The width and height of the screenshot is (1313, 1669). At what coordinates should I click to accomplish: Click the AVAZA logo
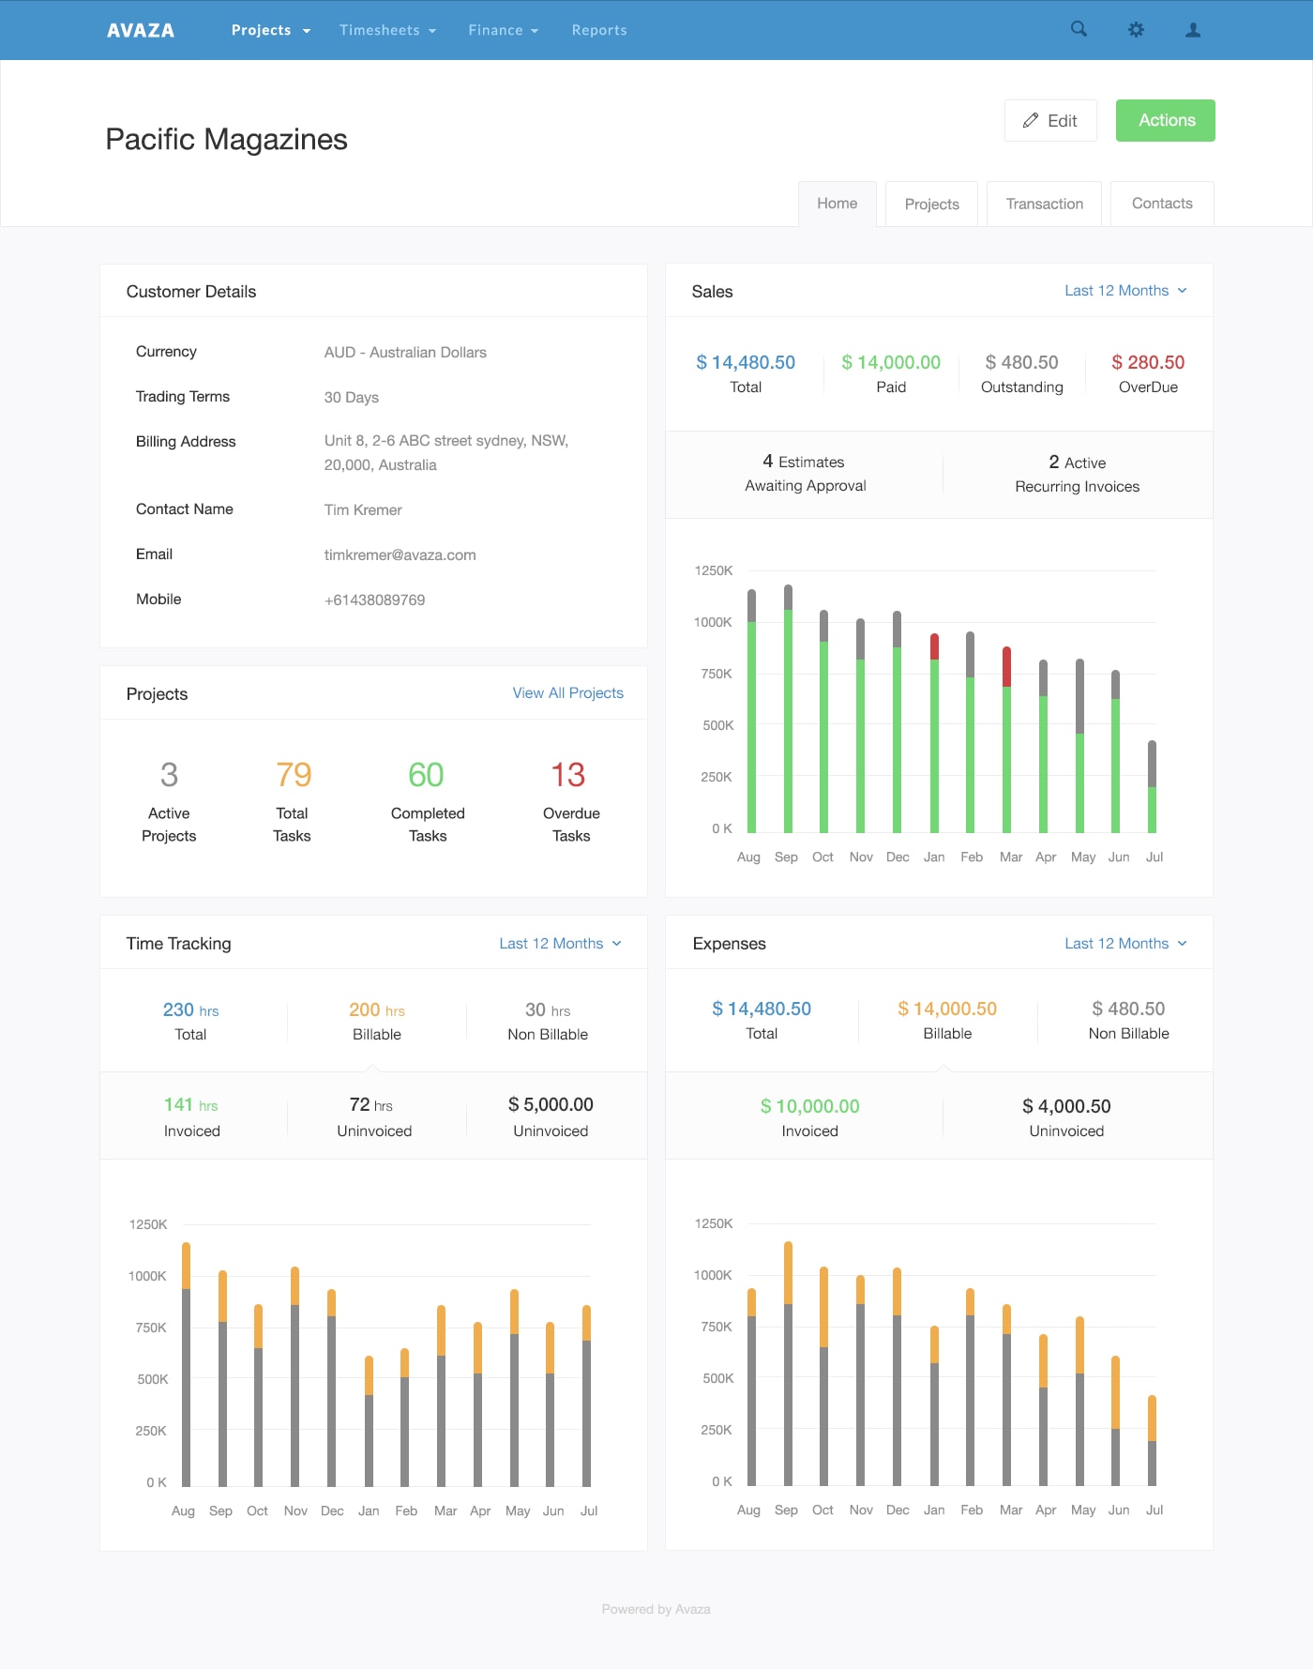[x=141, y=30]
